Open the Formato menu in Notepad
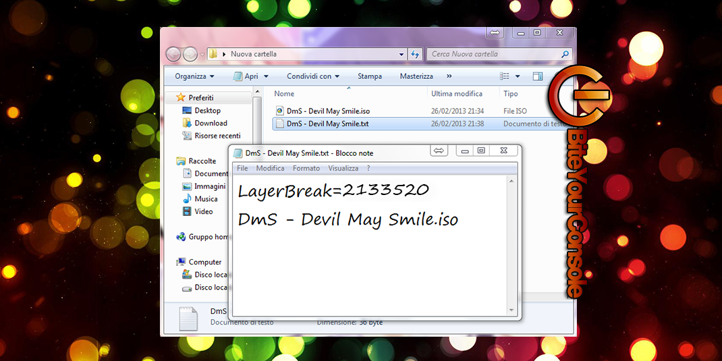 click(x=306, y=169)
